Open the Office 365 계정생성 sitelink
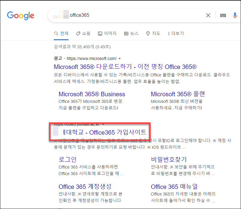241x209 pixels. [x=85, y=187]
